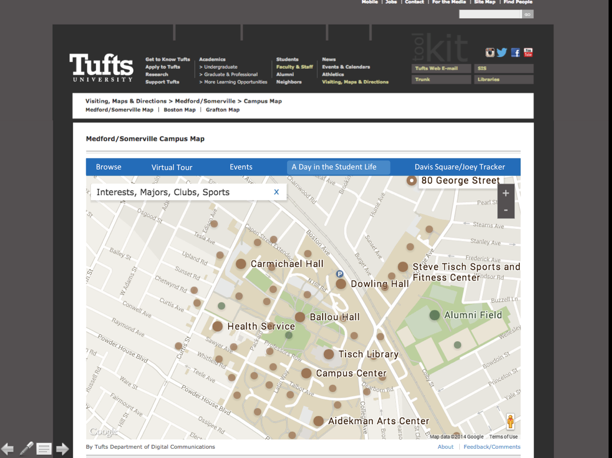Clear the interests search with X
Screen dimensions: 612x458
276,192
